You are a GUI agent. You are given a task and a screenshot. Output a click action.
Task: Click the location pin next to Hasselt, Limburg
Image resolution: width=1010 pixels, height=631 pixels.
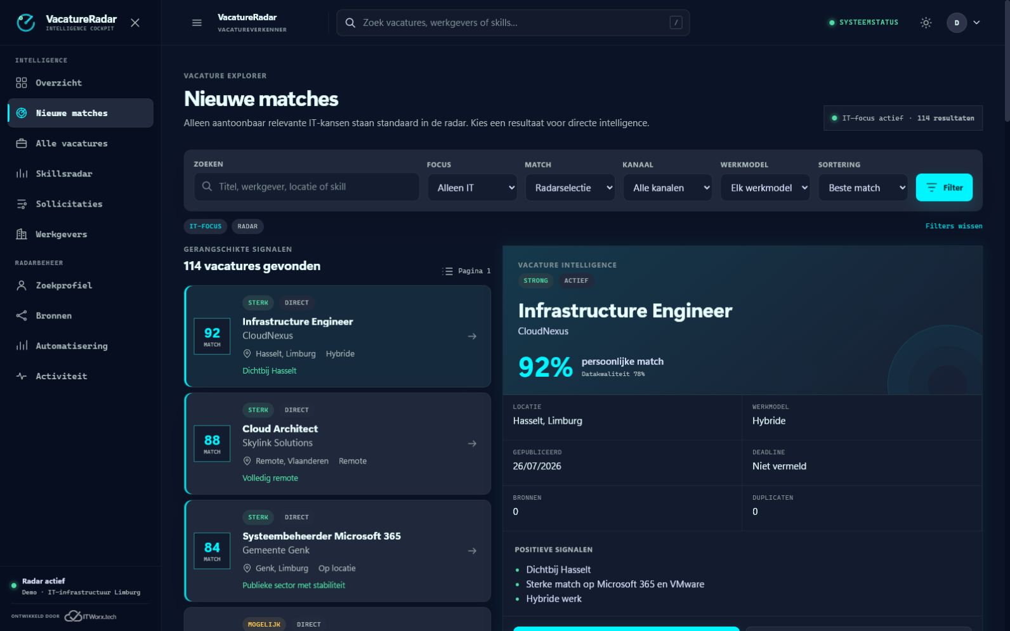click(247, 354)
